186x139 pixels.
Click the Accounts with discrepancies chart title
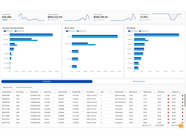pyautogui.click(x=13, y=28)
